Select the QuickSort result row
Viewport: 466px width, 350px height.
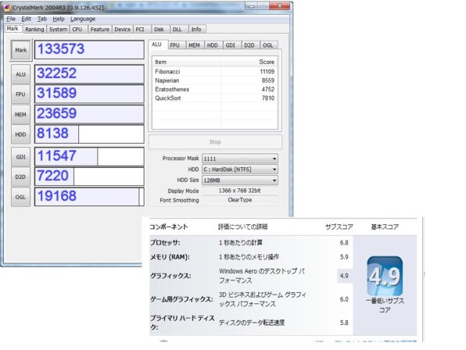coord(215,98)
